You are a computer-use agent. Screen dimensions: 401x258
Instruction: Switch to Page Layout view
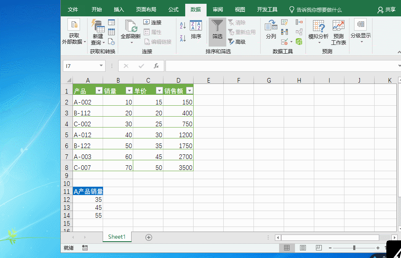point(303,248)
